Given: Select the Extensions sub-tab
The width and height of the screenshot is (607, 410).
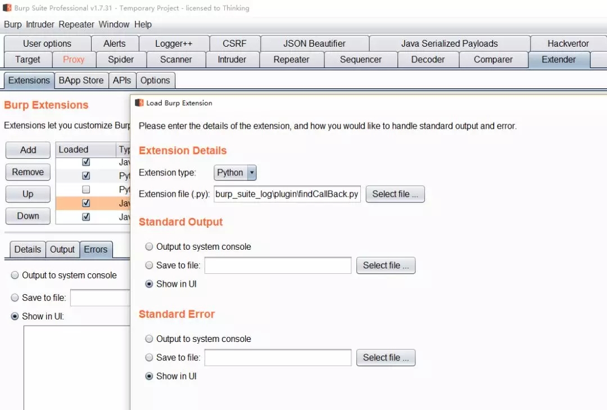Looking at the screenshot, I should tap(29, 80).
